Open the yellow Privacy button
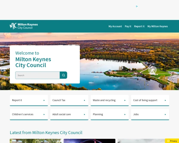Image resolution: width=179 pixels, height=143 pixels. tap(172, 141)
